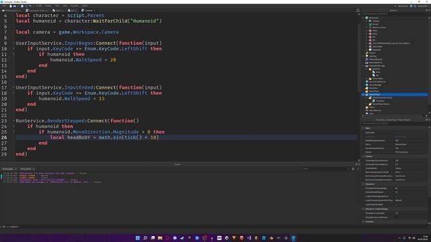Fold the code block at line 9

coord(13,43)
